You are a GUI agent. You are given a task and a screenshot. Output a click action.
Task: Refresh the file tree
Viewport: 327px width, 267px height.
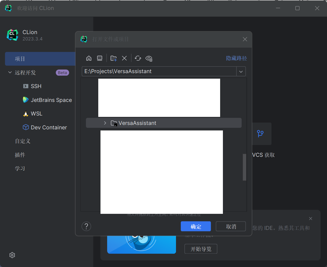tap(138, 58)
